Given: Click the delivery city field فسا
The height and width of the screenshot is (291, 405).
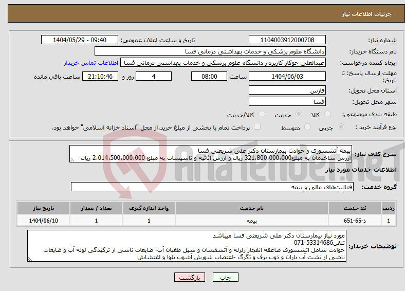Looking at the screenshot, I should click(287, 101).
